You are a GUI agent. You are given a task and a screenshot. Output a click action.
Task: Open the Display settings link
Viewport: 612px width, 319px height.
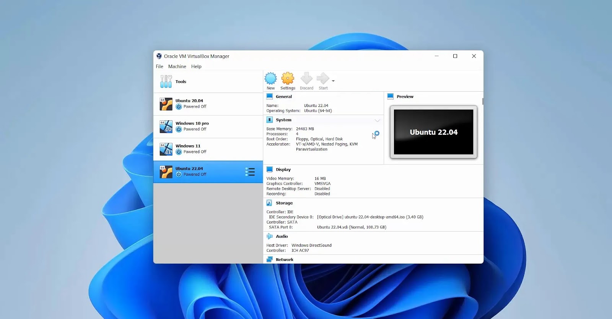point(283,170)
